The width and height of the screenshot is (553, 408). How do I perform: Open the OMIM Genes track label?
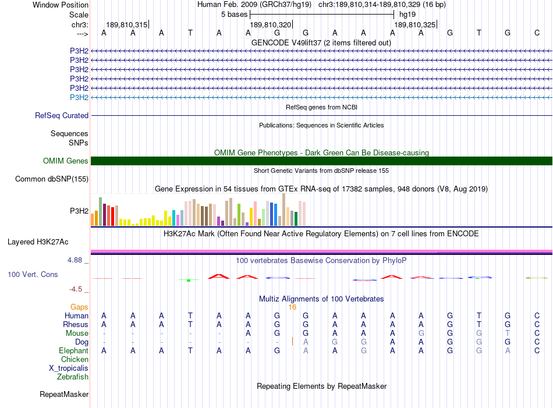pyautogui.click(x=65, y=161)
